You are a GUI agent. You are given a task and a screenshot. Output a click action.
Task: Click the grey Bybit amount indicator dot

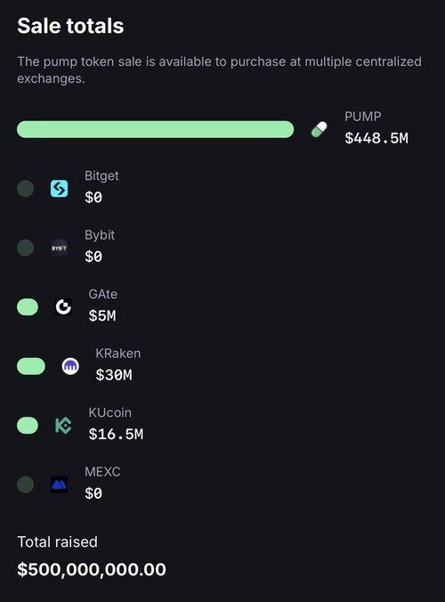(25, 248)
